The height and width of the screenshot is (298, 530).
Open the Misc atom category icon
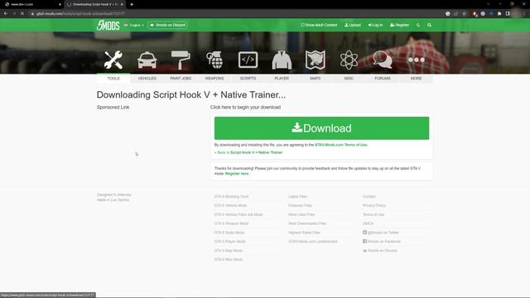(x=349, y=60)
